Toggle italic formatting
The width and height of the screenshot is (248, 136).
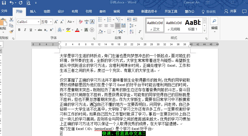click(x=25, y=30)
